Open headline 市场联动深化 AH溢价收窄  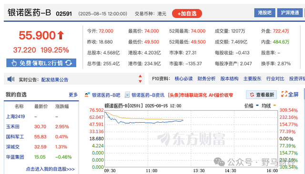click(200, 95)
